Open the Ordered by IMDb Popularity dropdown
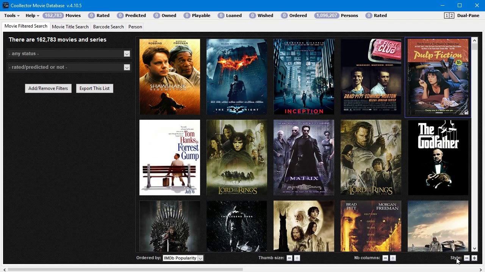The image size is (485, 272). (x=183, y=258)
